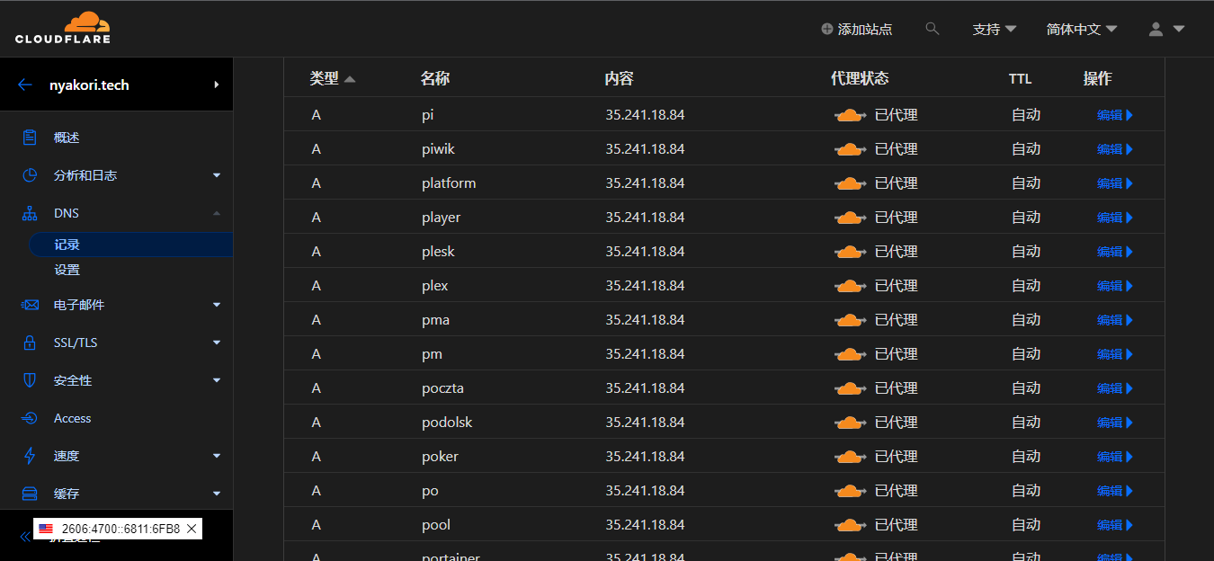Click the proxied cloud icon for pool

coord(851,525)
